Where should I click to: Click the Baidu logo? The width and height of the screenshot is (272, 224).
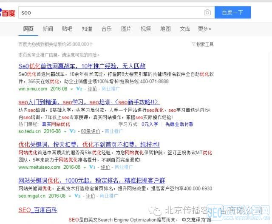coord(8,13)
